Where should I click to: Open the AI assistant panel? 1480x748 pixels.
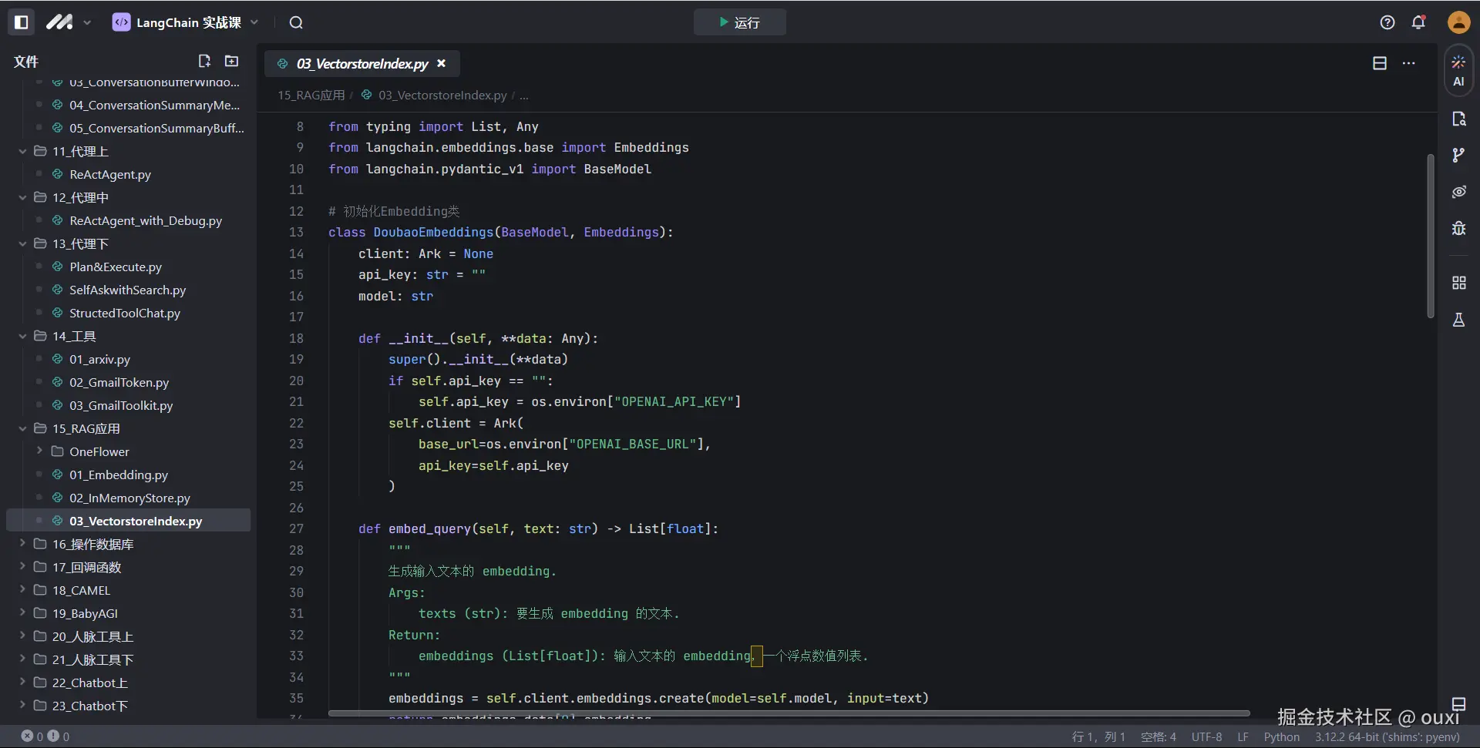click(1458, 70)
